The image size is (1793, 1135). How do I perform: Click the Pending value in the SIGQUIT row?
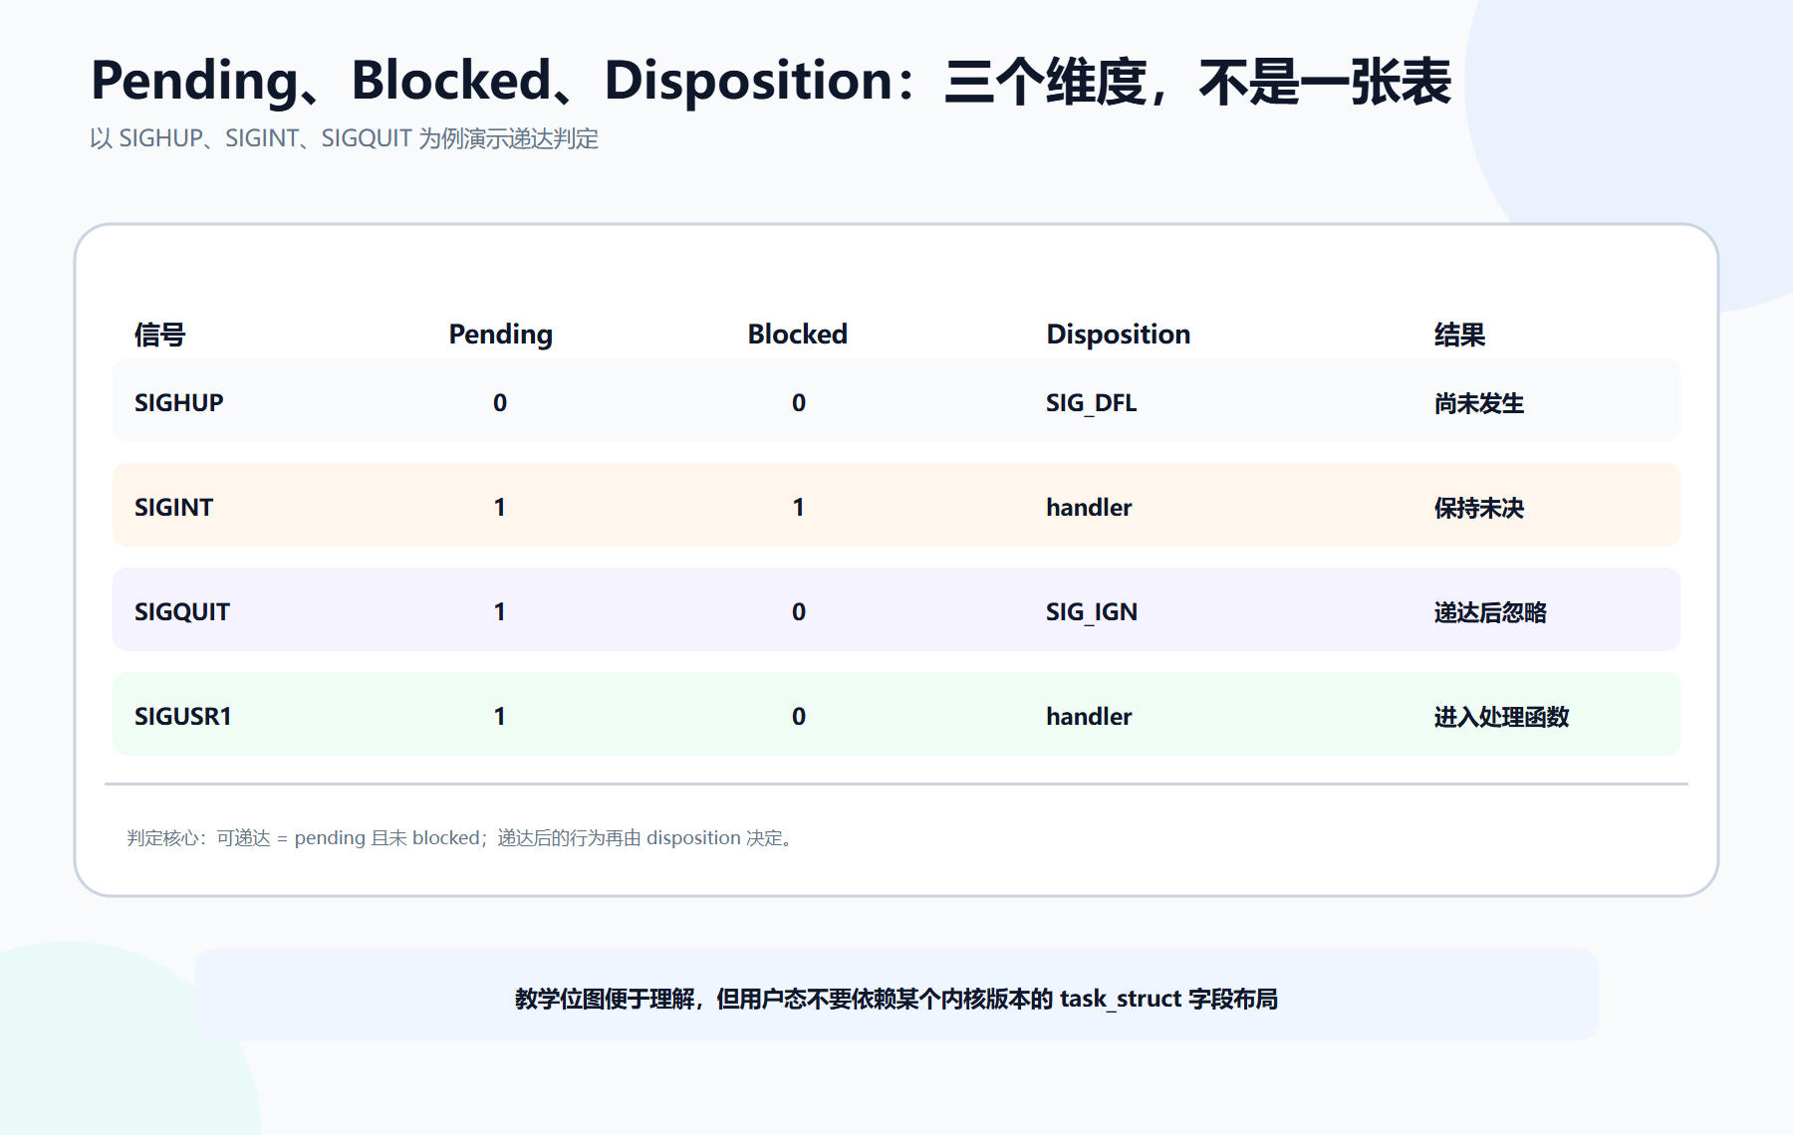point(500,612)
